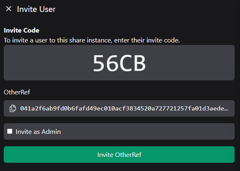The image size is (240, 171).
Task: Click the Invite User dialog title
Action: [36, 9]
